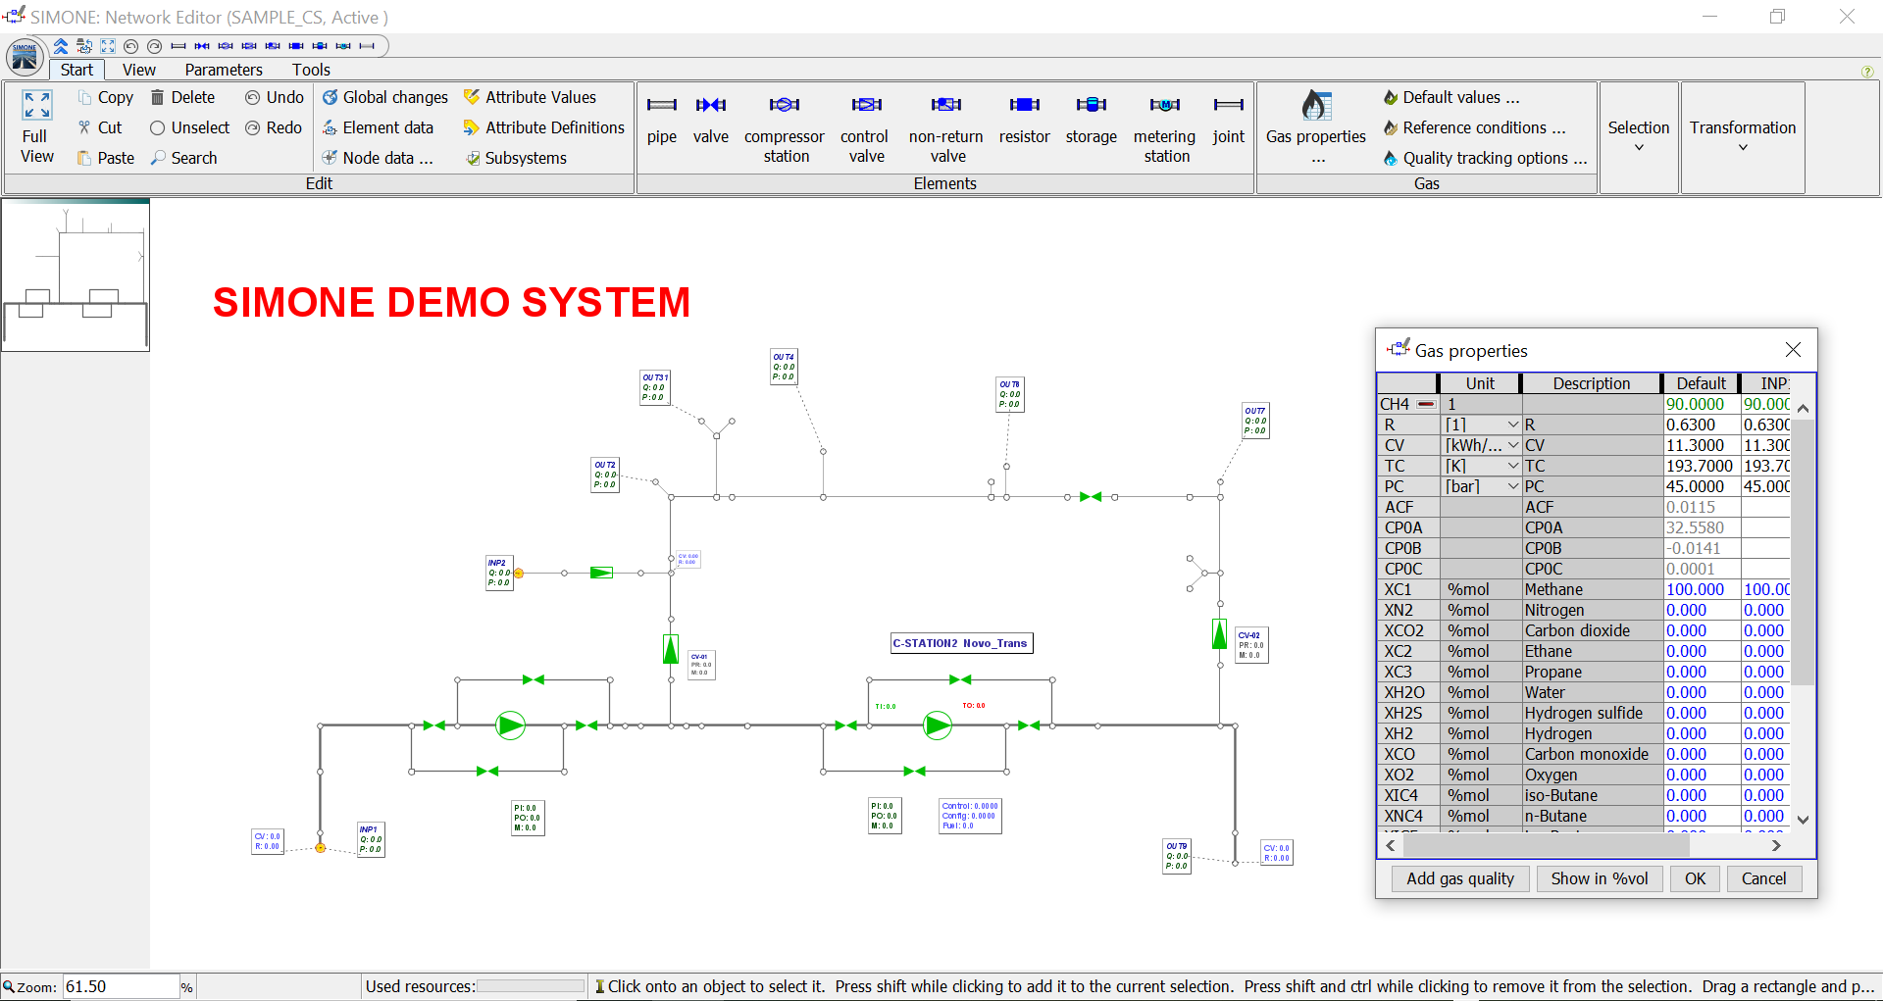Open the PC unit dropdown
The image size is (1883, 1001).
tap(1513, 486)
